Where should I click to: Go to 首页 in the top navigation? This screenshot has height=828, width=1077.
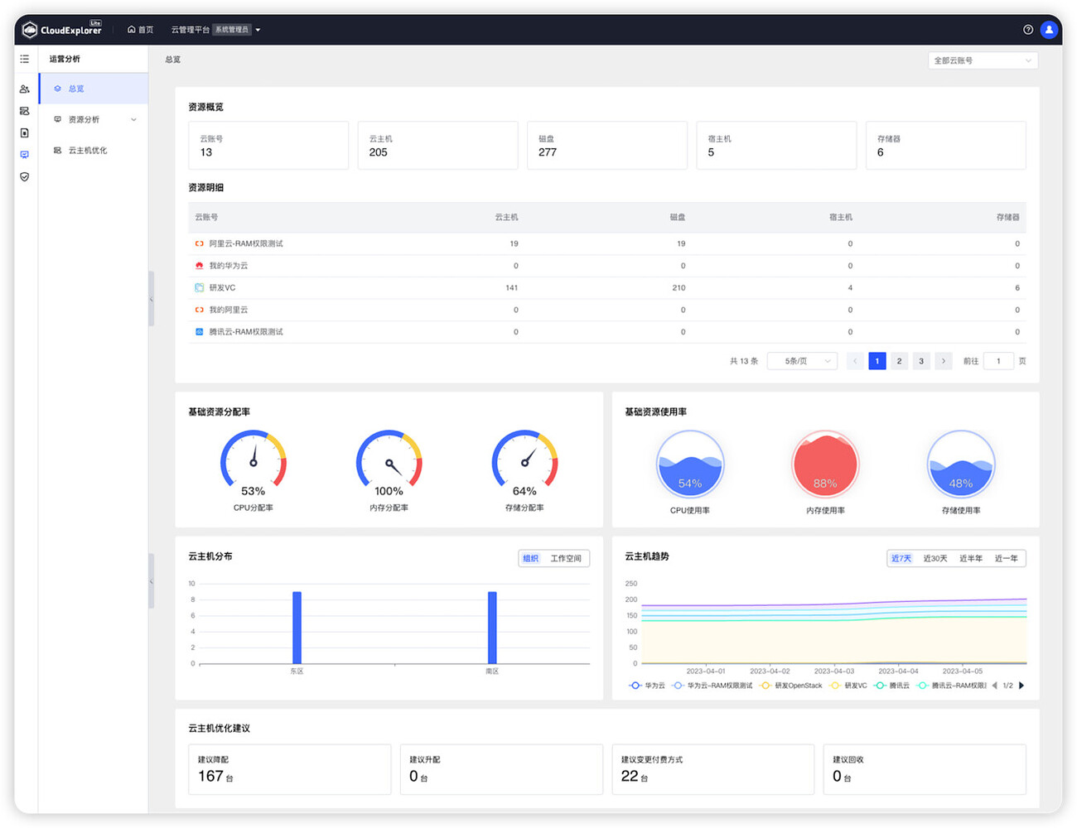pyautogui.click(x=139, y=29)
